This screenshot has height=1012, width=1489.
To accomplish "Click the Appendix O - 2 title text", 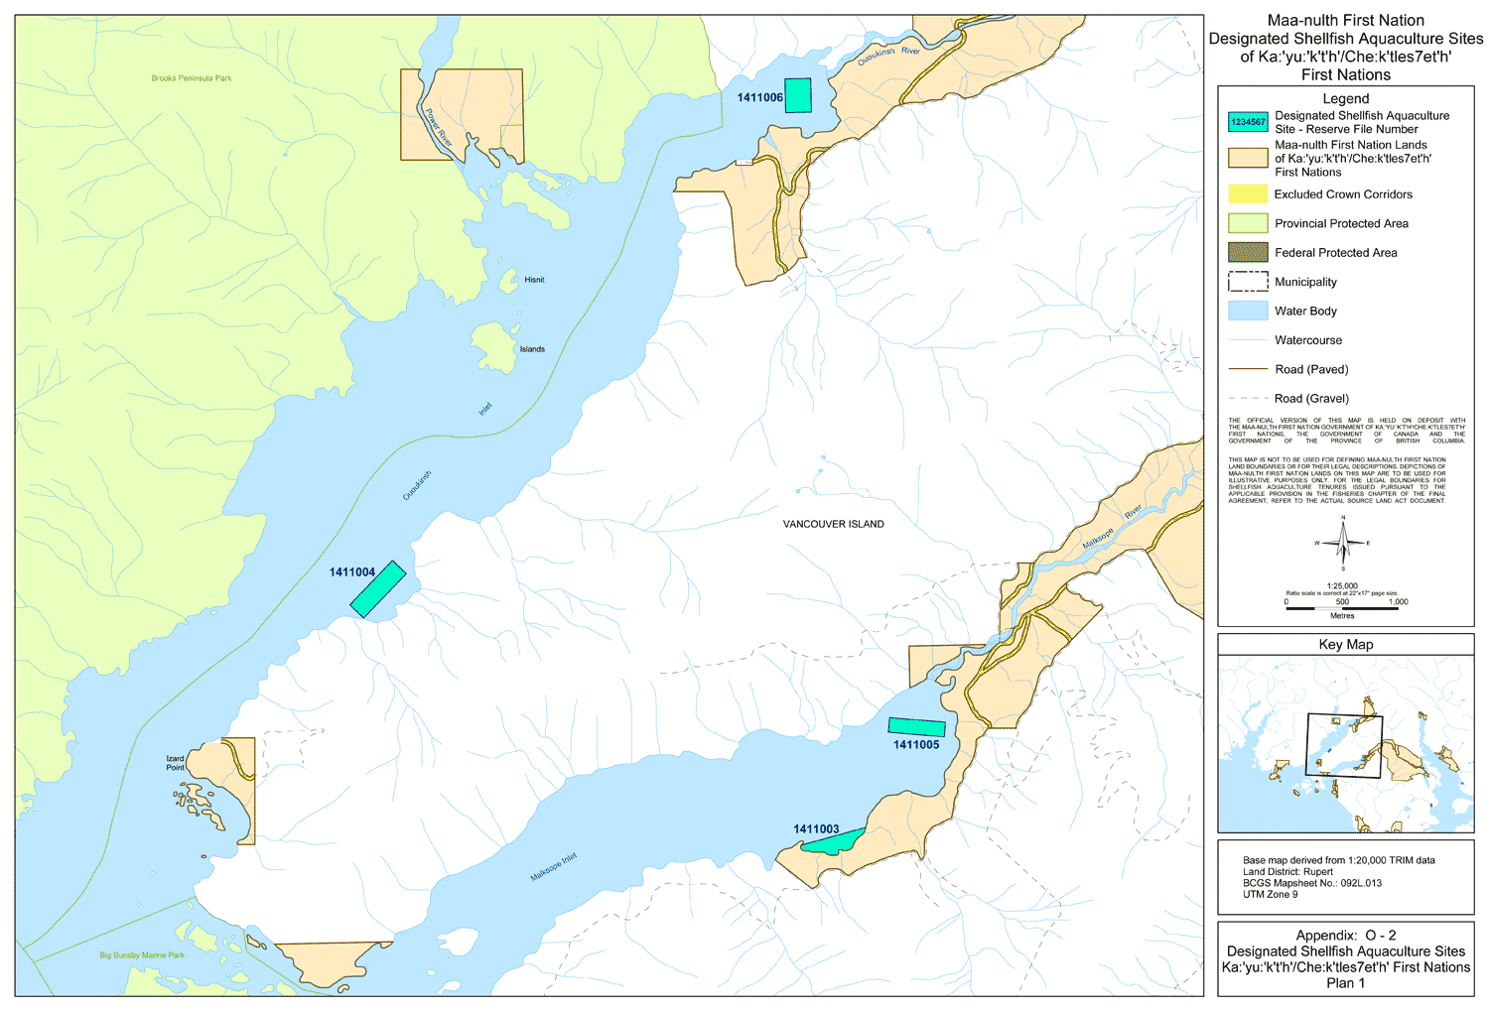I will click(1345, 936).
